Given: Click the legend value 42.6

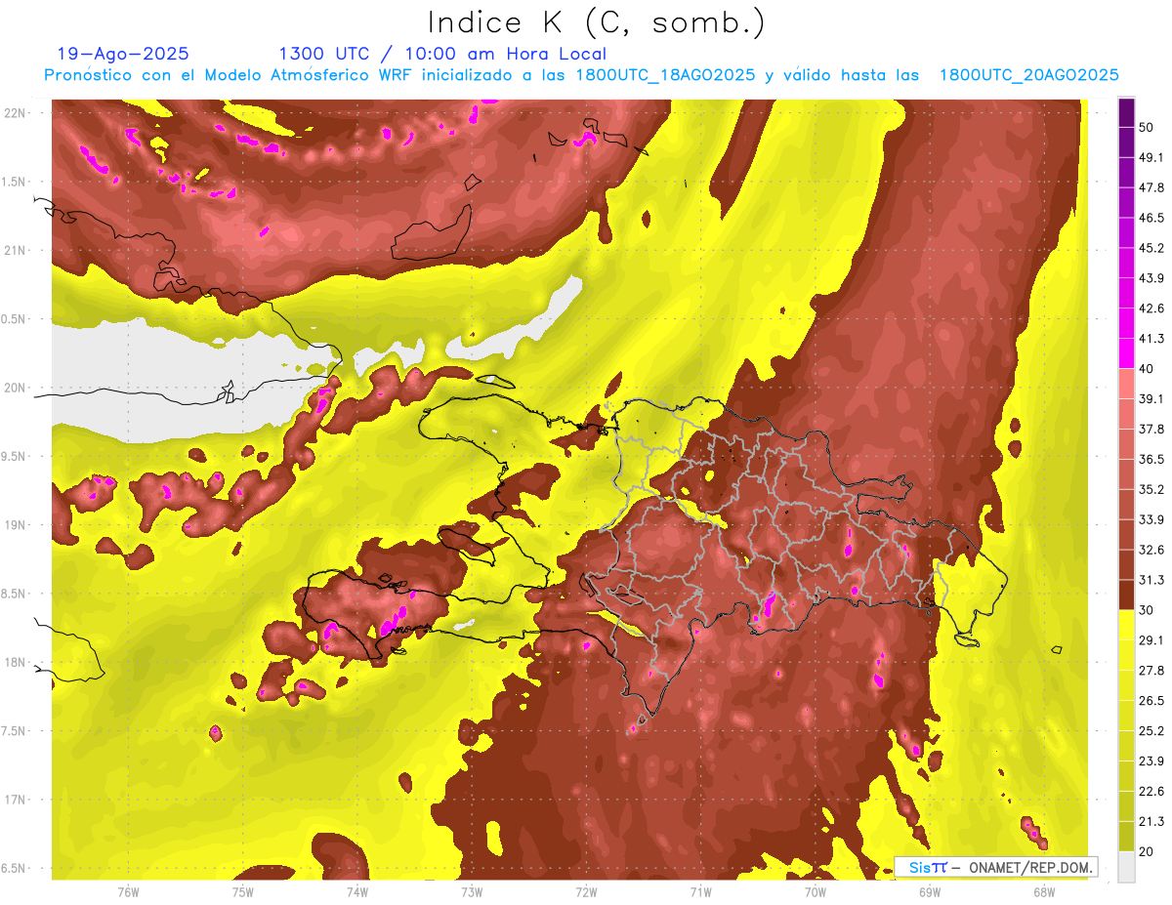Looking at the screenshot, I should click(x=1151, y=309).
